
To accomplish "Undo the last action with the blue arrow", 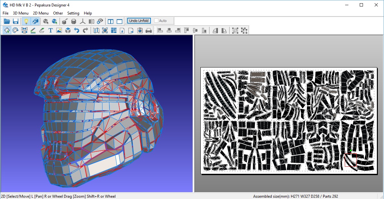I will tap(77, 30).
